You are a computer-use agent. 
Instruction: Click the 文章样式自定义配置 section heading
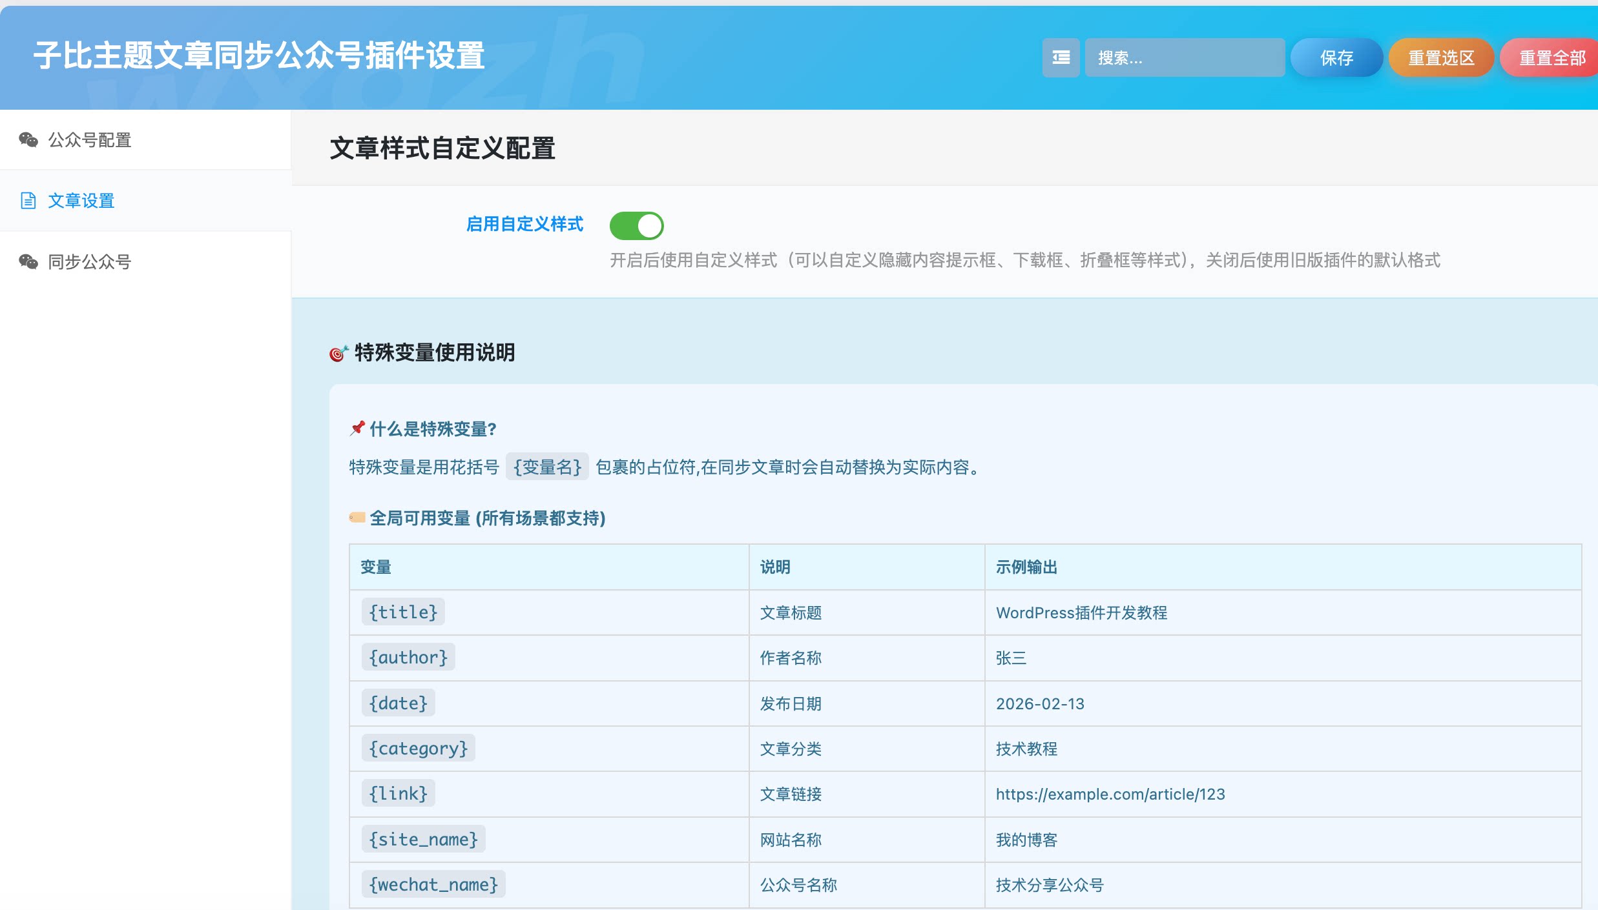[x=442, y=148]
